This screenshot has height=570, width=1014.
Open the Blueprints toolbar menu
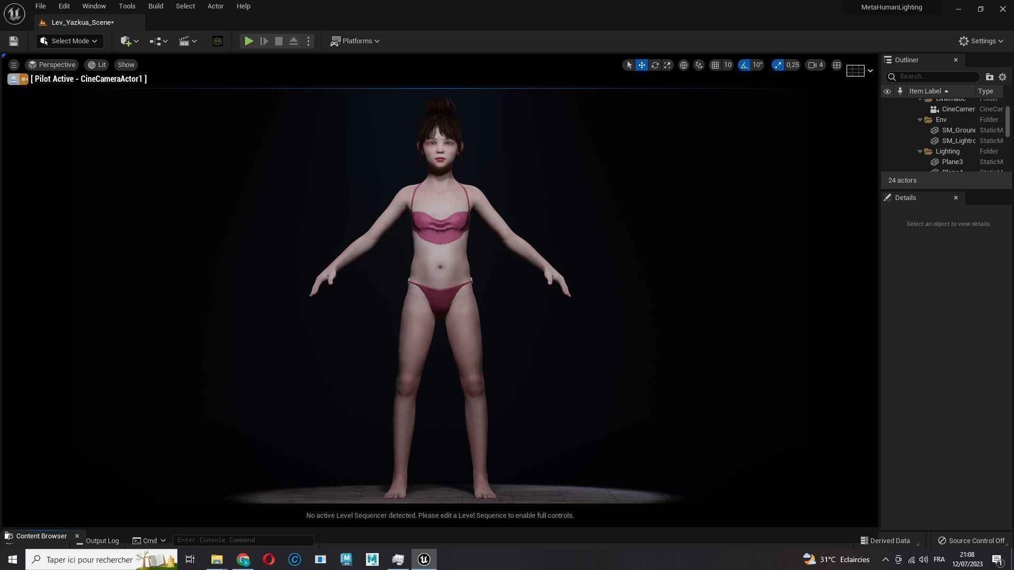(x=158, y=41)
